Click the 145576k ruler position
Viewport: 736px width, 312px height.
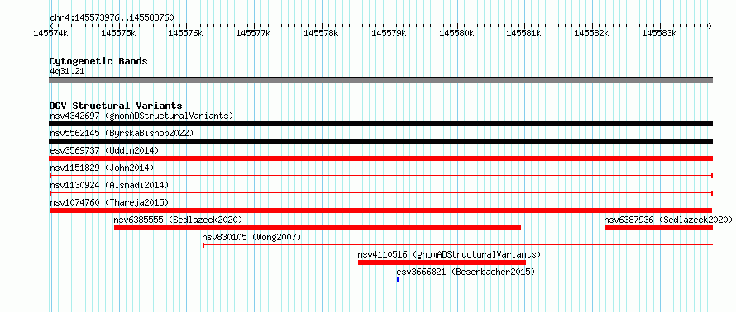coord(186,33)
